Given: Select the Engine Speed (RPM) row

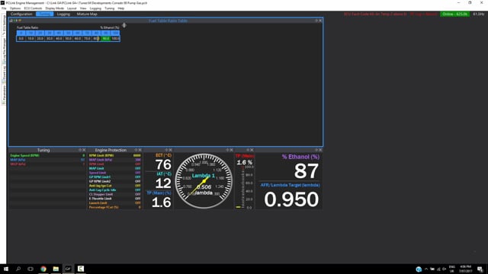Looking at the screenshot, I should tap(47, 155).
